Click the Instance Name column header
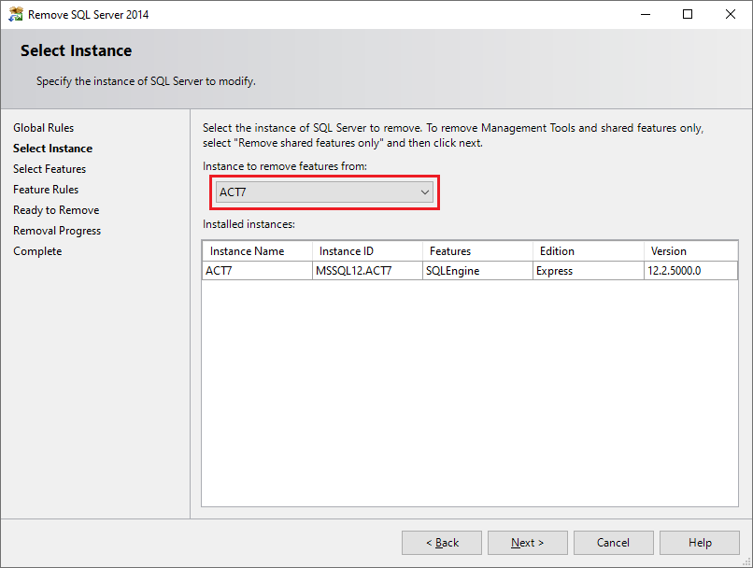This screenshot has width=753, height=568. coord(256,250)
